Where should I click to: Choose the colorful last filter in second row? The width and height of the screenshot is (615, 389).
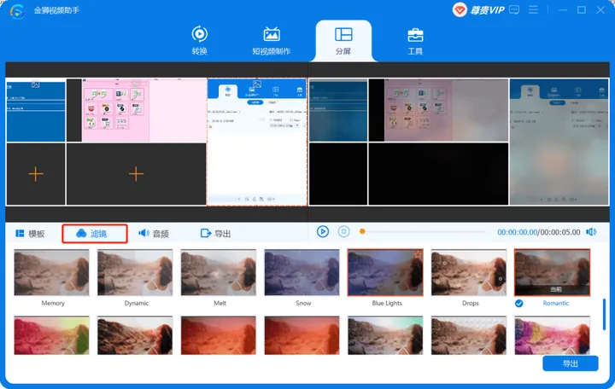point(553,335)
